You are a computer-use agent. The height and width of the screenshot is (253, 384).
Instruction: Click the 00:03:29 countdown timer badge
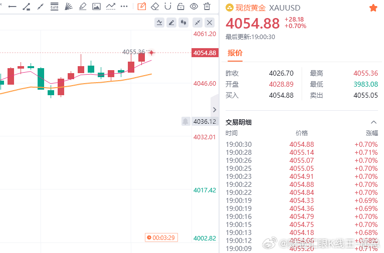(x=161, y=237)
